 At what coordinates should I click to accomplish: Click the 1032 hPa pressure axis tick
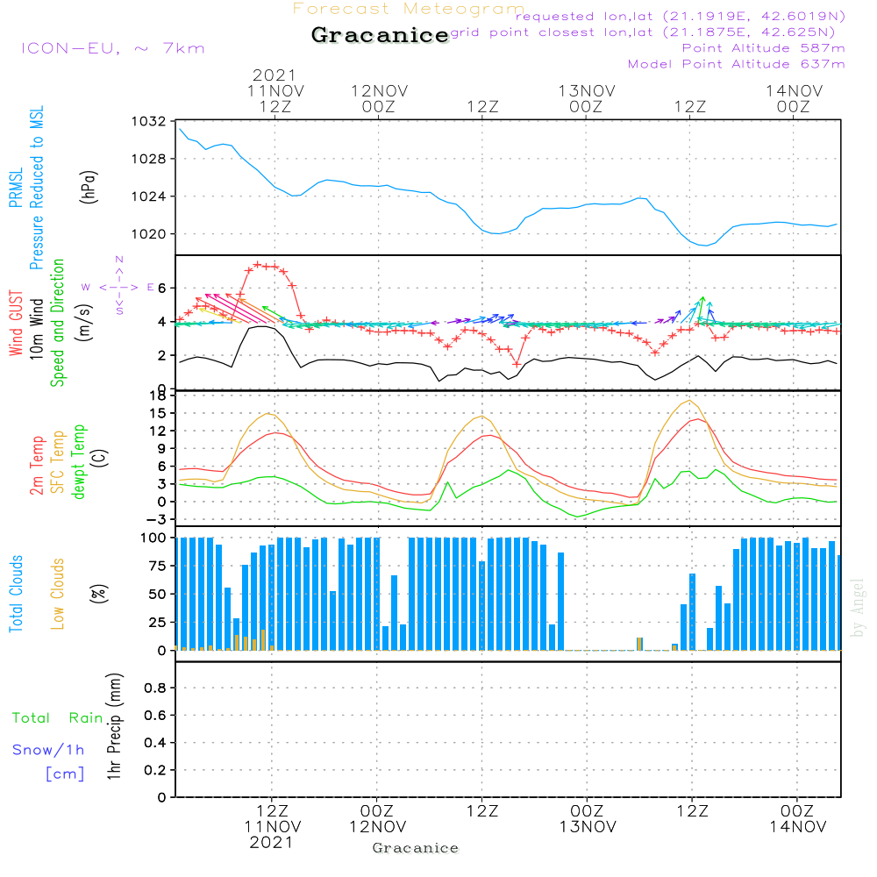pos(151,121)
